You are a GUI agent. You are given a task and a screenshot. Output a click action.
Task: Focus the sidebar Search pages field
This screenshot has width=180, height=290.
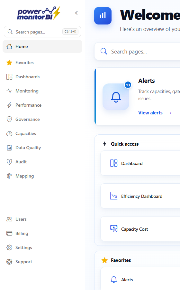pyautogui.click(x=42, y=32)
